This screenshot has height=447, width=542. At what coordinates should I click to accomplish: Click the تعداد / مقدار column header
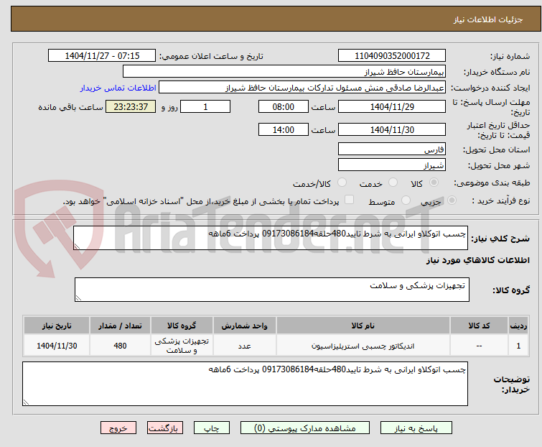pos(120,326)
